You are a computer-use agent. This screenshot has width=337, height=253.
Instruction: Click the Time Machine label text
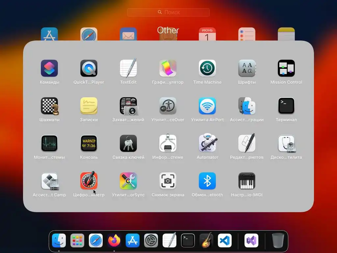(x=207, y=82)
